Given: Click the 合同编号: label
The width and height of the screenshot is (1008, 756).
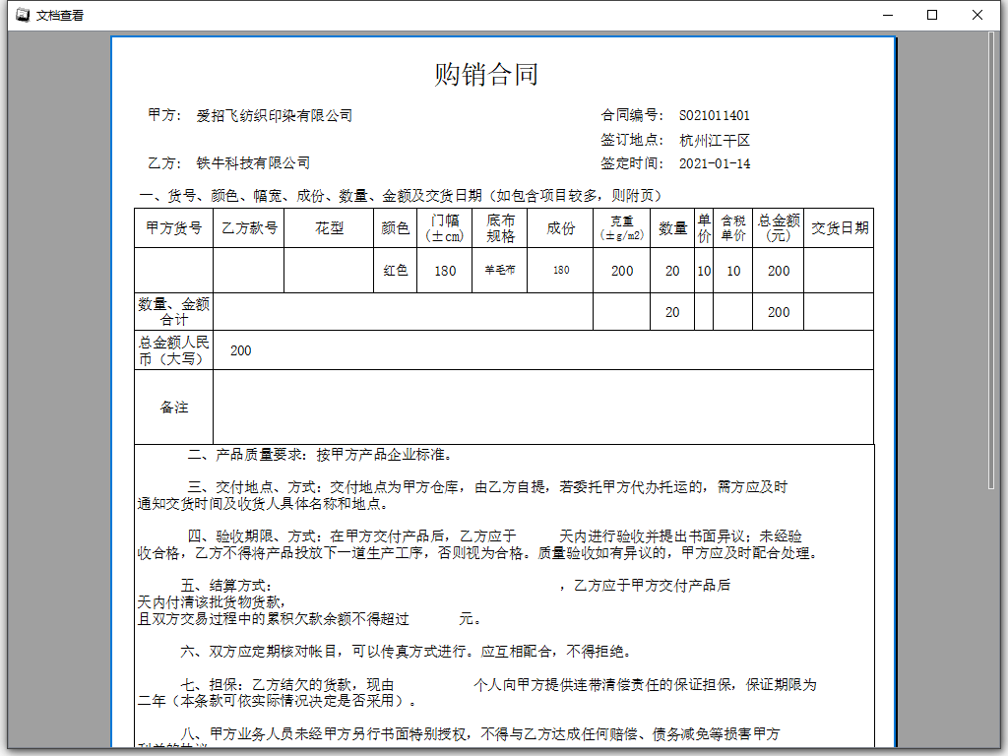Looking at the screenshot, I should coord(632,115).
